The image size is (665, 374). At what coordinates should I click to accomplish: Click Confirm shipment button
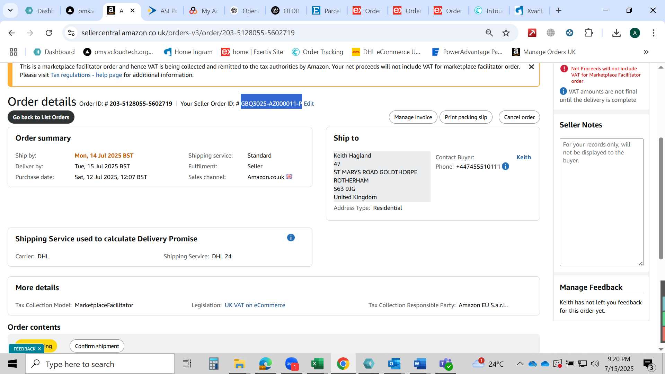coord(97,346)
